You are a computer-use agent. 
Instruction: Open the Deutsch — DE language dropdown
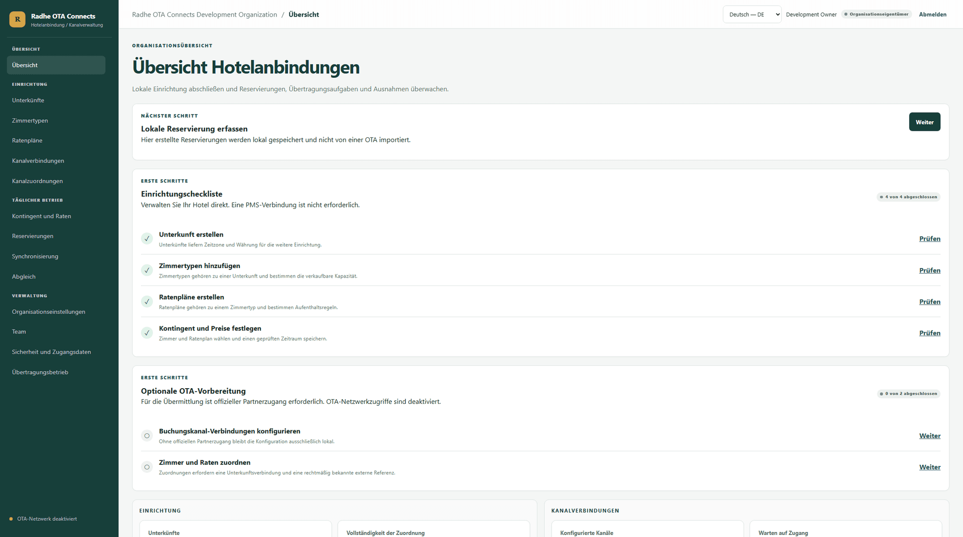tap(752, 15)
